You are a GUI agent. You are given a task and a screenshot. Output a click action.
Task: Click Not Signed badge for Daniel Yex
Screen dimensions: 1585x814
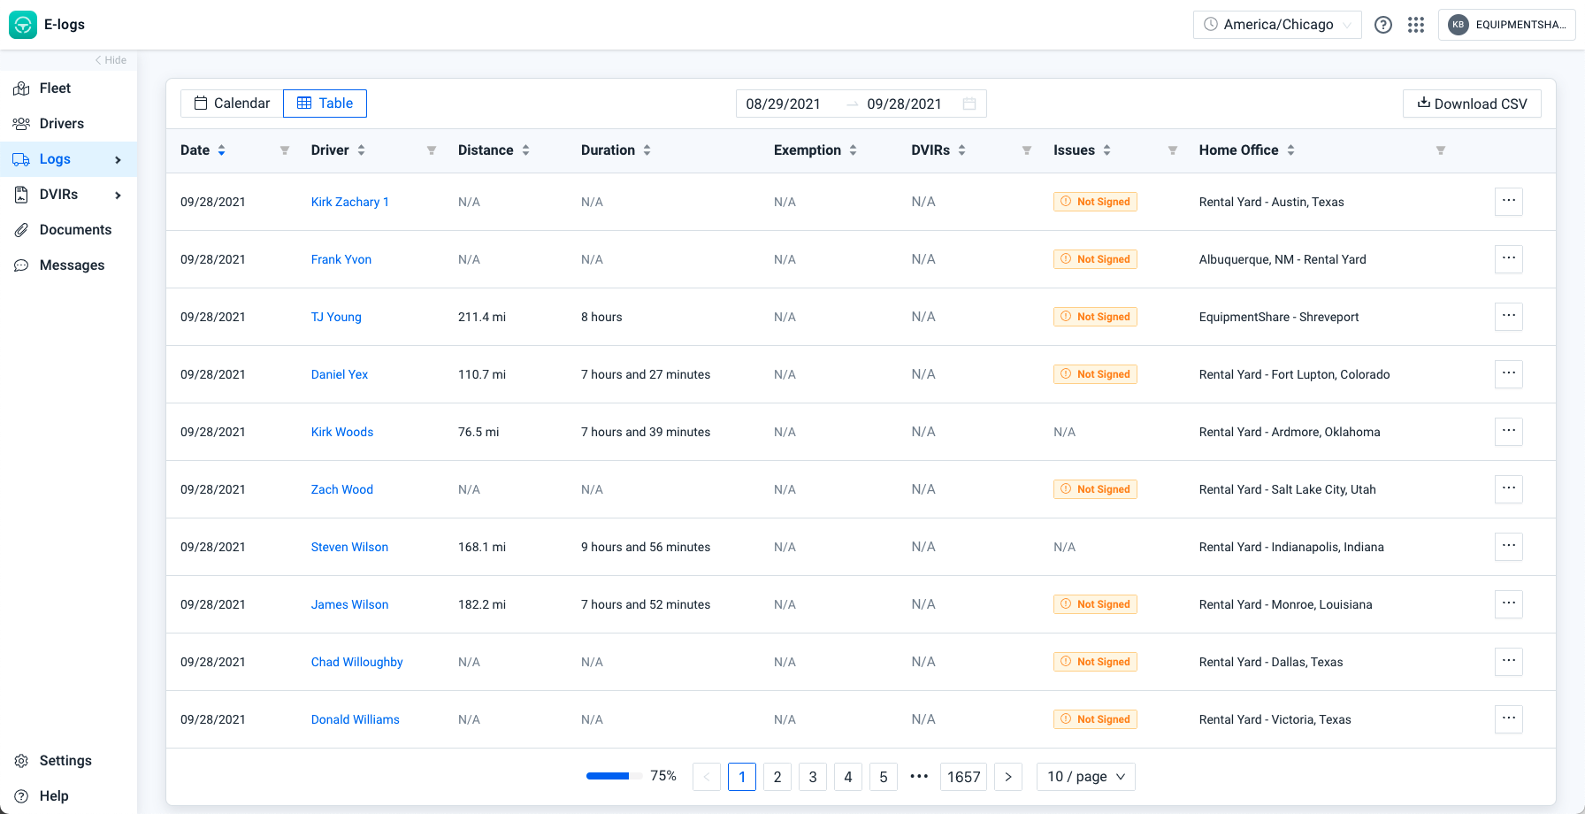[1095, 374]
